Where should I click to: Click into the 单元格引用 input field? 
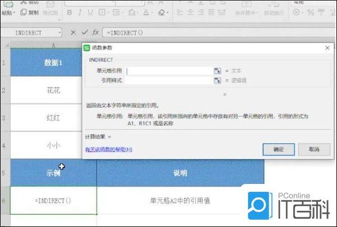[169, 71]
